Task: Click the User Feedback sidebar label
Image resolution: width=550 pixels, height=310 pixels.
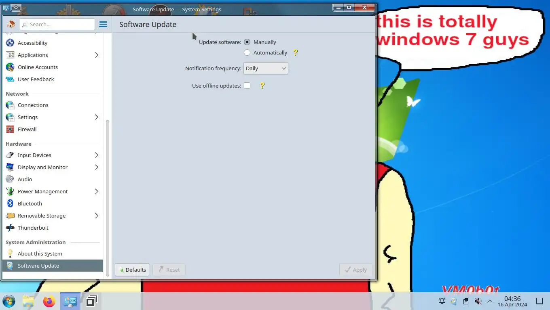Action: (36, 79)
